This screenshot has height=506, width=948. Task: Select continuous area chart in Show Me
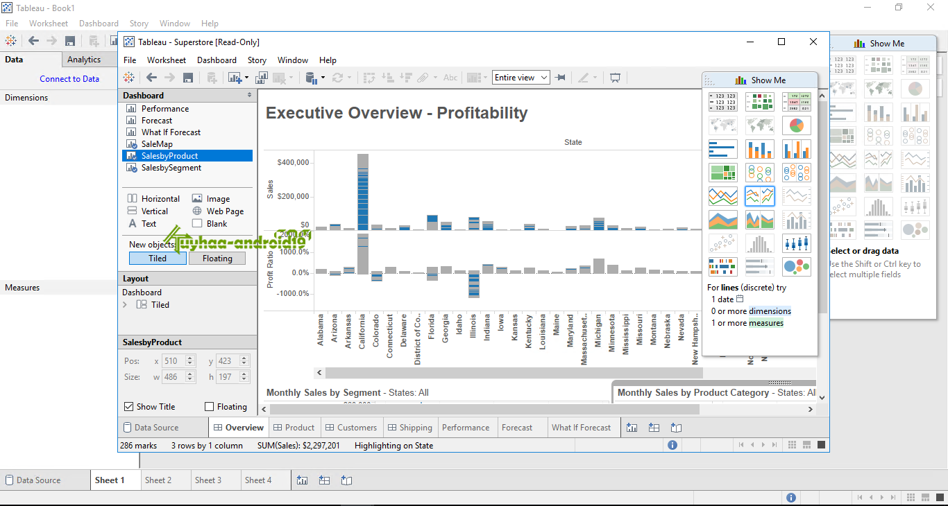coord(722,220)
